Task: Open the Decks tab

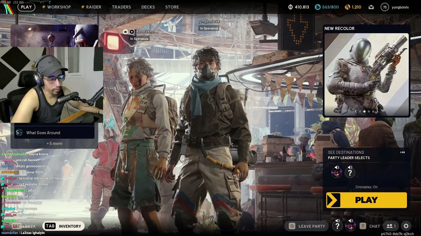Action: [148, 7]
